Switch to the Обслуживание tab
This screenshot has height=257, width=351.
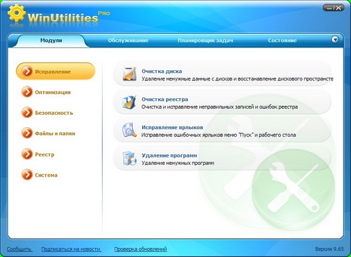tap(128, 41)
